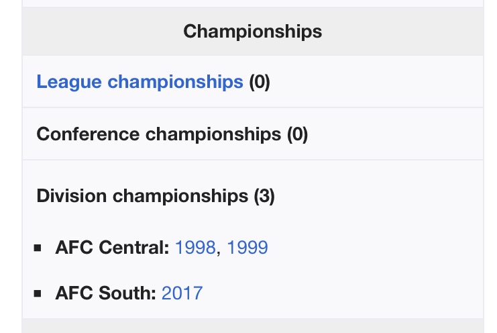Click empty space in Conference championships row

393,134
